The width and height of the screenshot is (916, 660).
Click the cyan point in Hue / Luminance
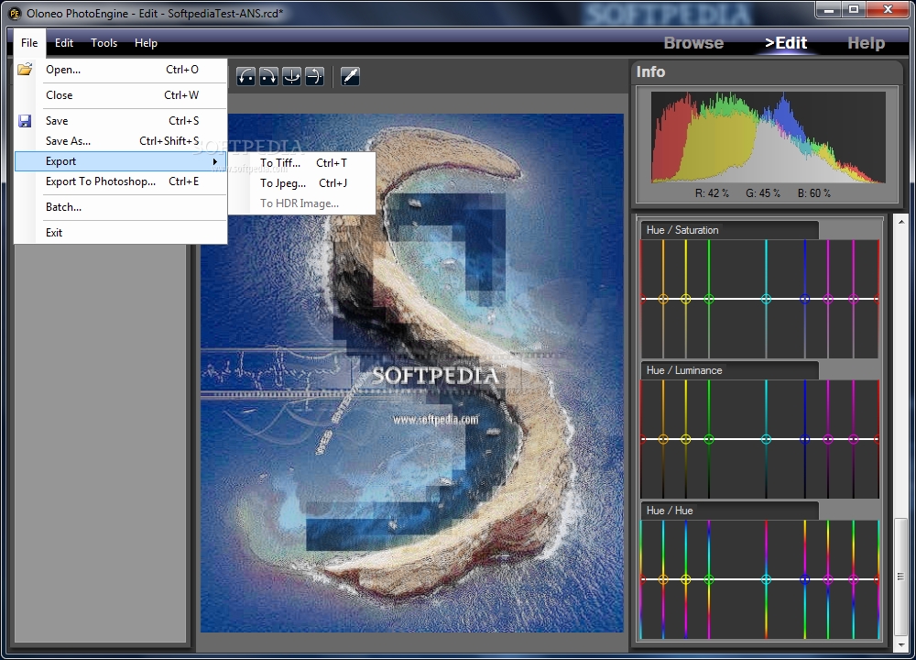(766, 439)
